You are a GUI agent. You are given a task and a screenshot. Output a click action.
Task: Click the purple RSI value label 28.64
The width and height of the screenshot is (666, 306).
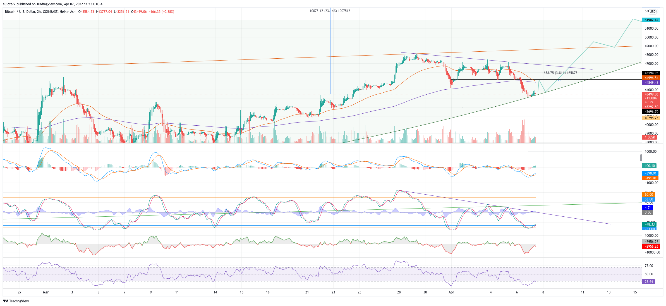pos(649,282)
